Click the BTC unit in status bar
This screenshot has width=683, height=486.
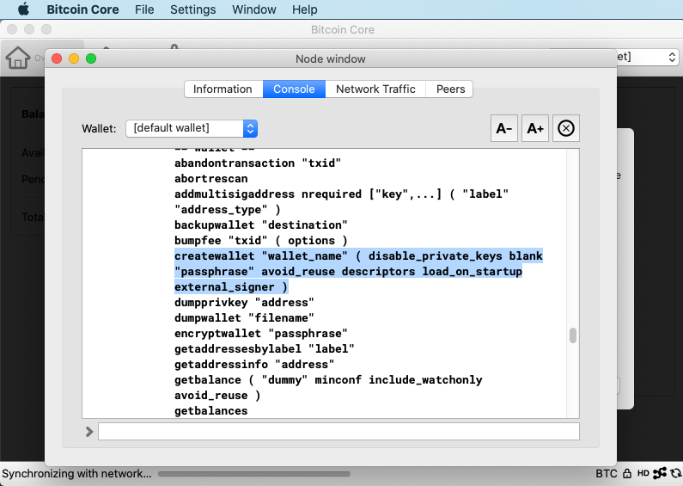click(x=607, y=473)
